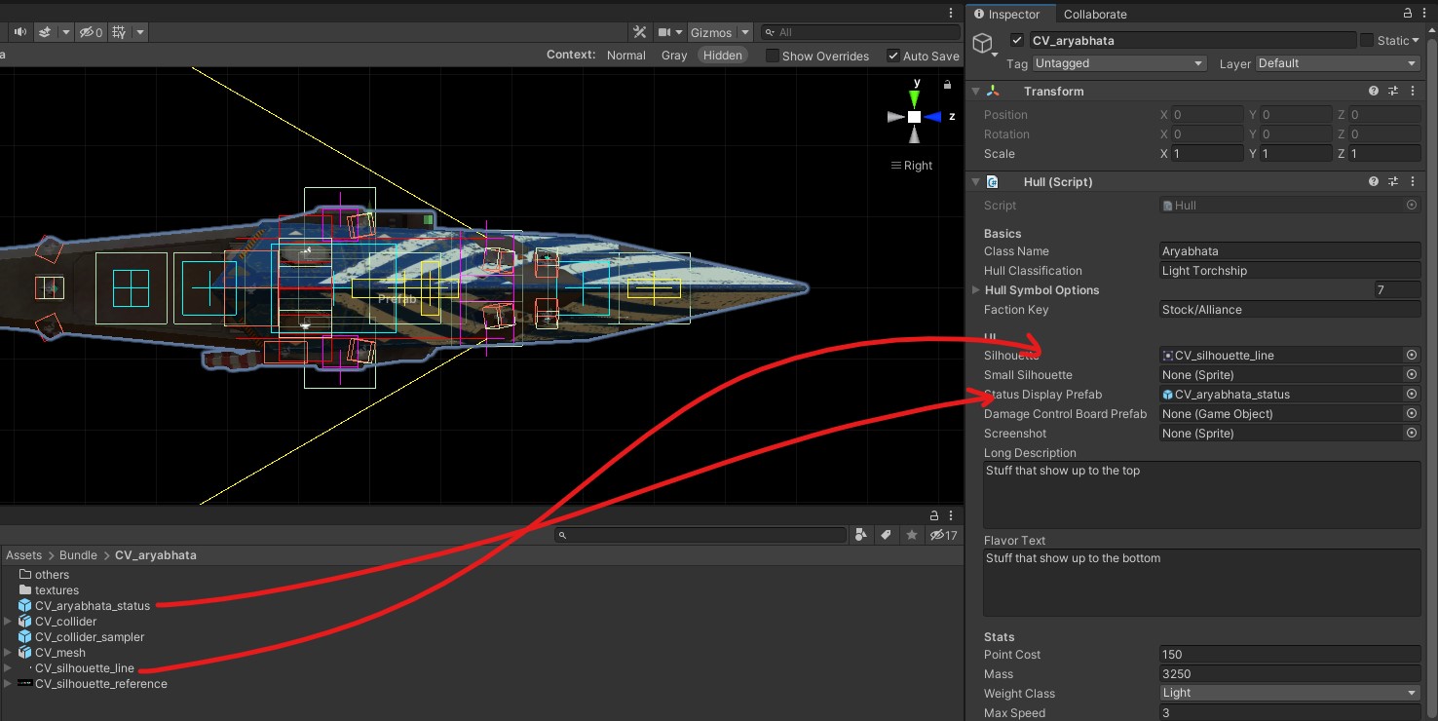Screen dimensions: 1438x721
Task: Toggle scene grid visibility icon
Action: click(119, 32)
